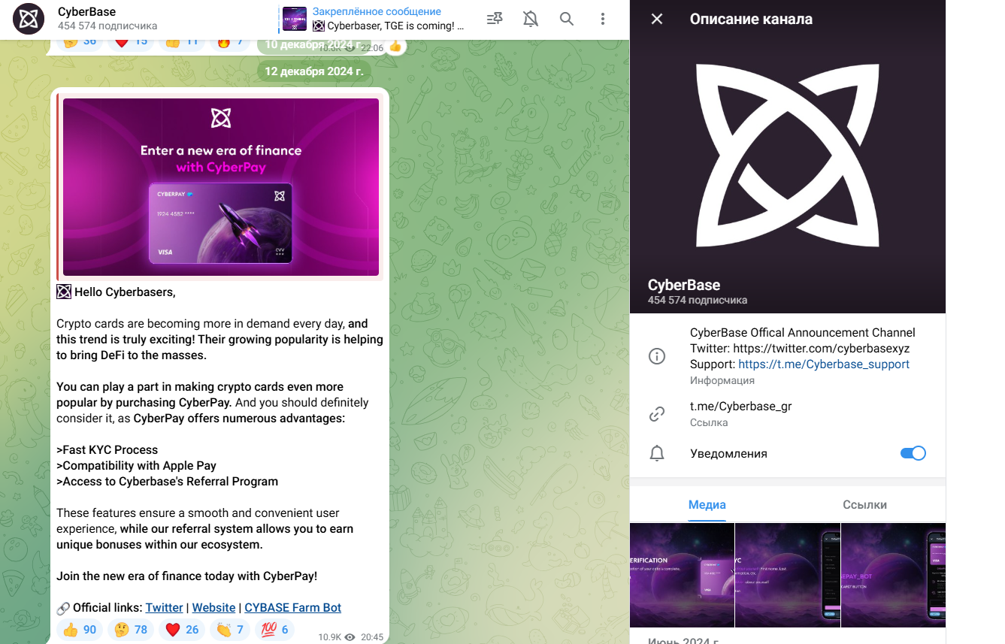Click the pinned message thumbnail image
Screen dimensions: 1005x644
click(295, 19)
